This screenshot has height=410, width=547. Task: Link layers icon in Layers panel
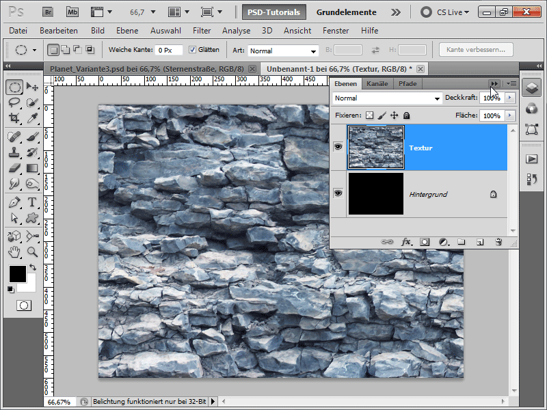387,242
